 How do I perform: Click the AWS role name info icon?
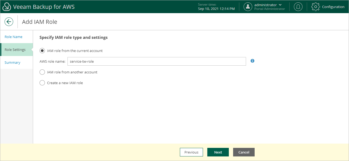click(252, 61)
